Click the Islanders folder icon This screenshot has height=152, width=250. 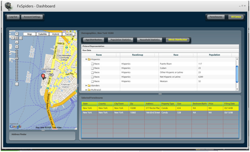(x=89, y=85)
